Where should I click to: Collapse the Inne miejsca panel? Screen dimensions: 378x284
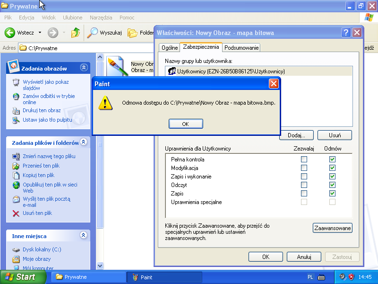pyautogui.click(x=84, y=235)
